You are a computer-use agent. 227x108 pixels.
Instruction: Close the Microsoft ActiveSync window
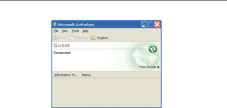(157, 24)
